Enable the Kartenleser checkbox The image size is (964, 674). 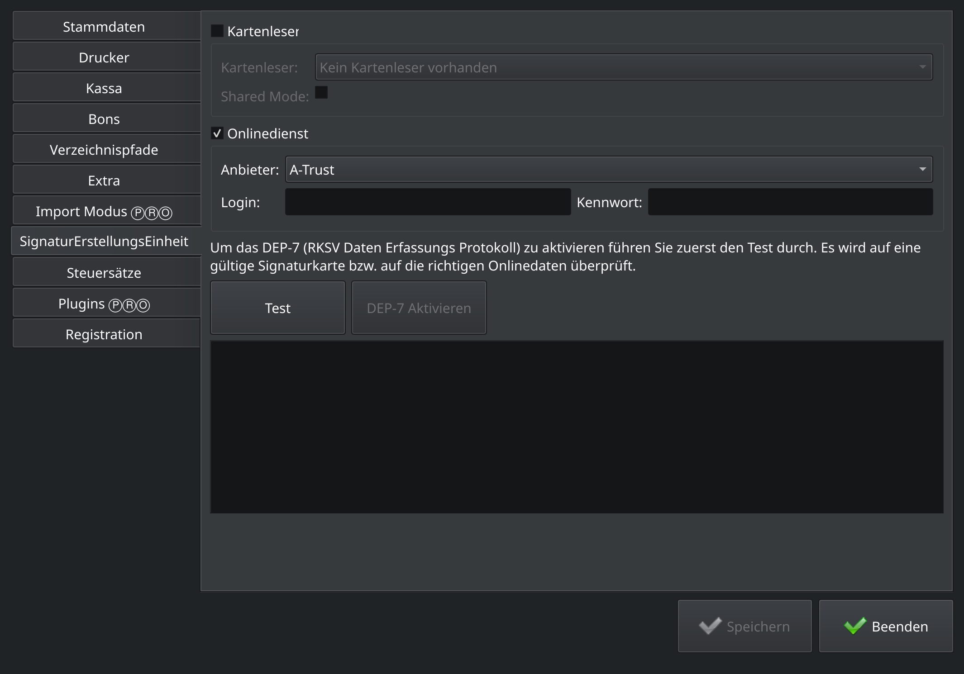[217, 31]
